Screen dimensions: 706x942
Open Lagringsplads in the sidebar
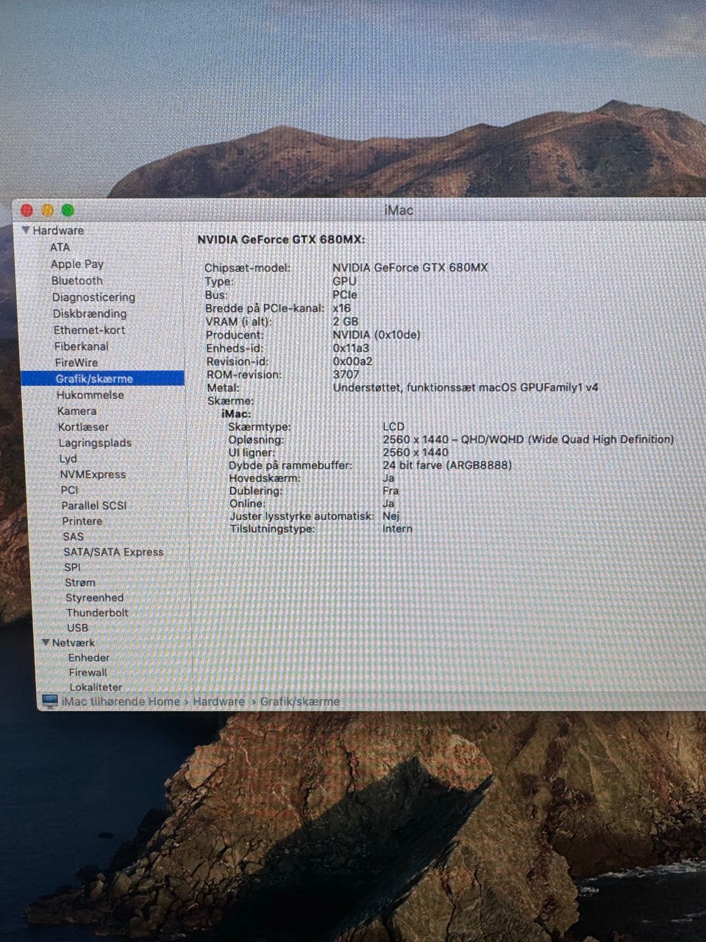[95, 443]
